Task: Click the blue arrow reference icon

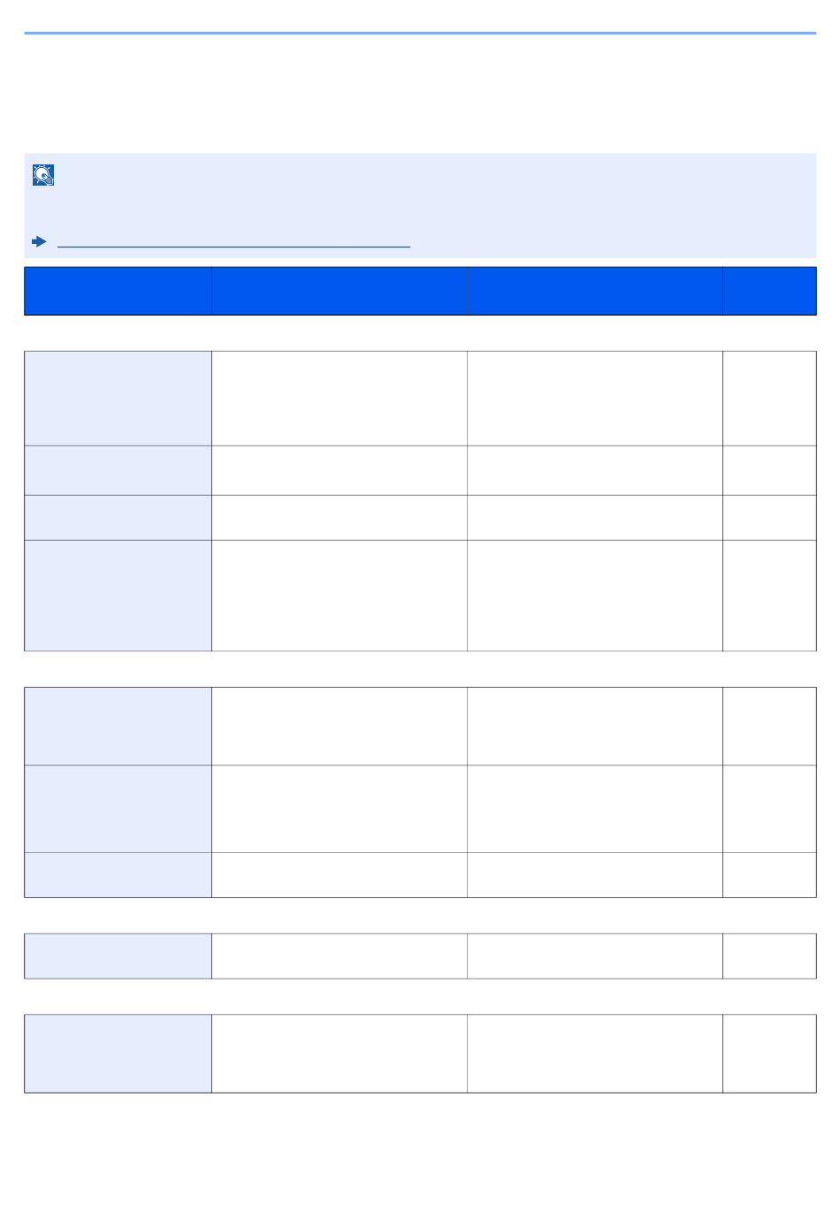Action: tap(39, 241)
